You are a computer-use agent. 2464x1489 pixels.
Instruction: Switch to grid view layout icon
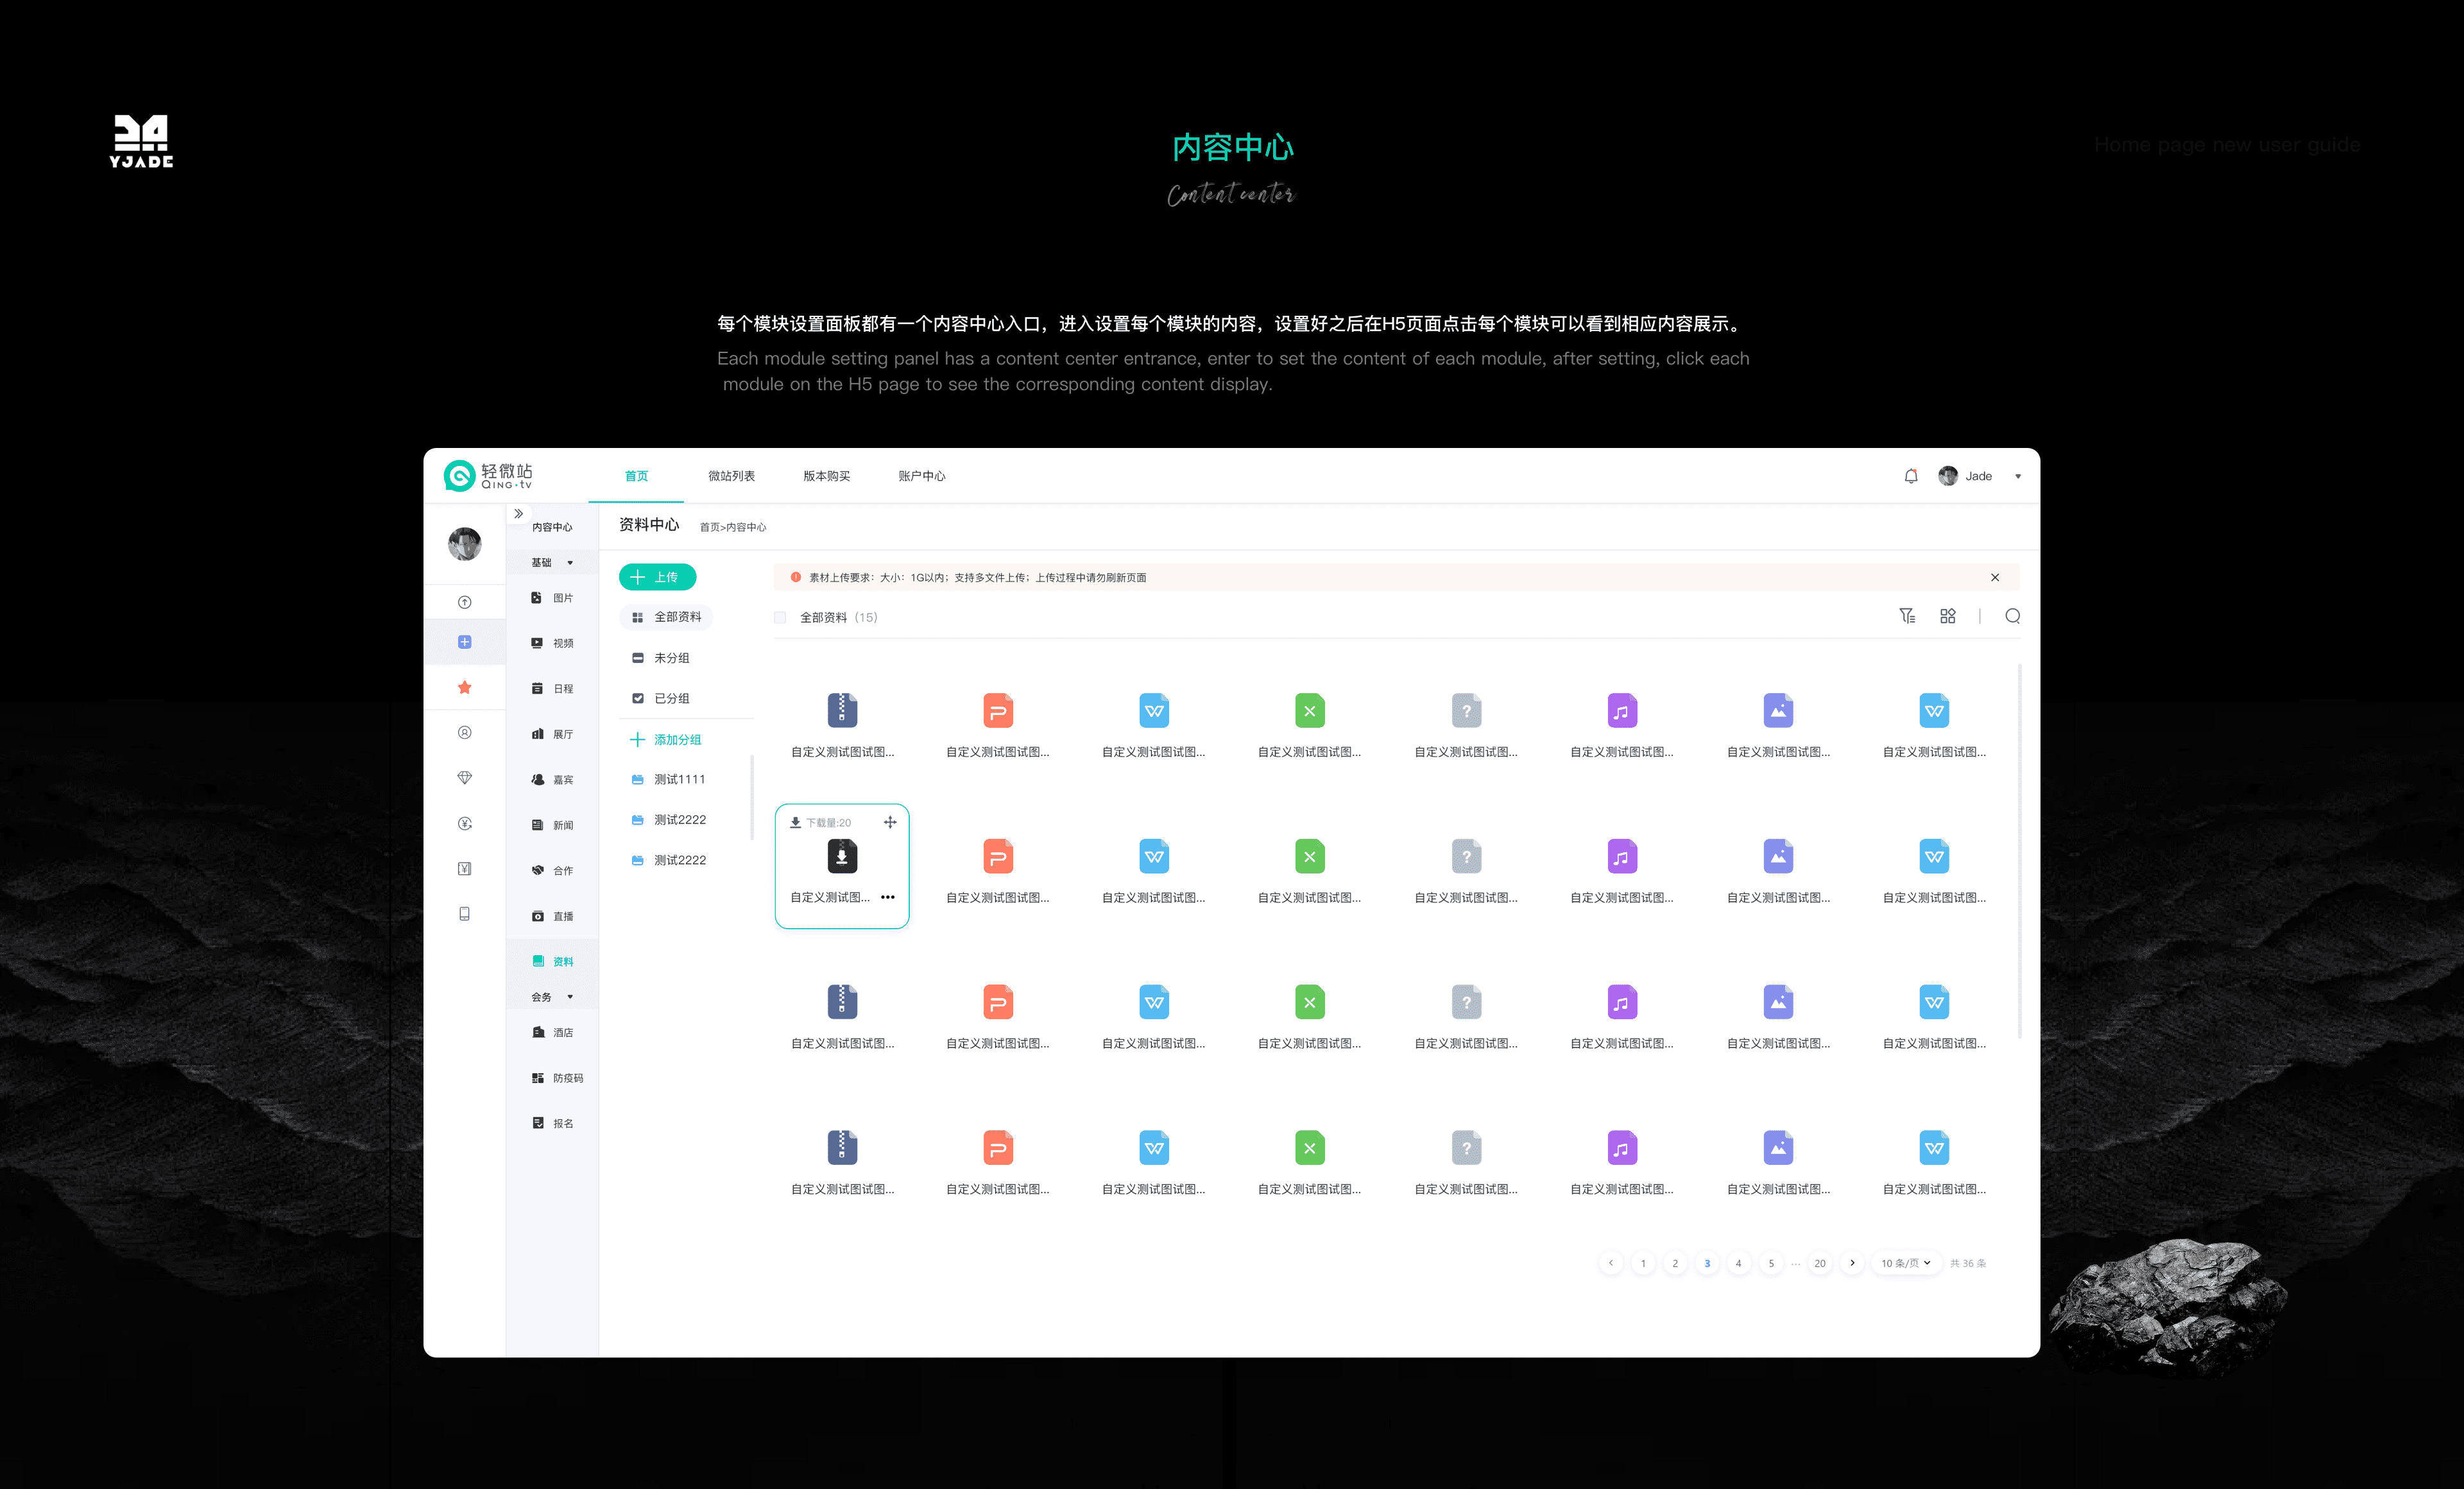(x=1947, y=616)
